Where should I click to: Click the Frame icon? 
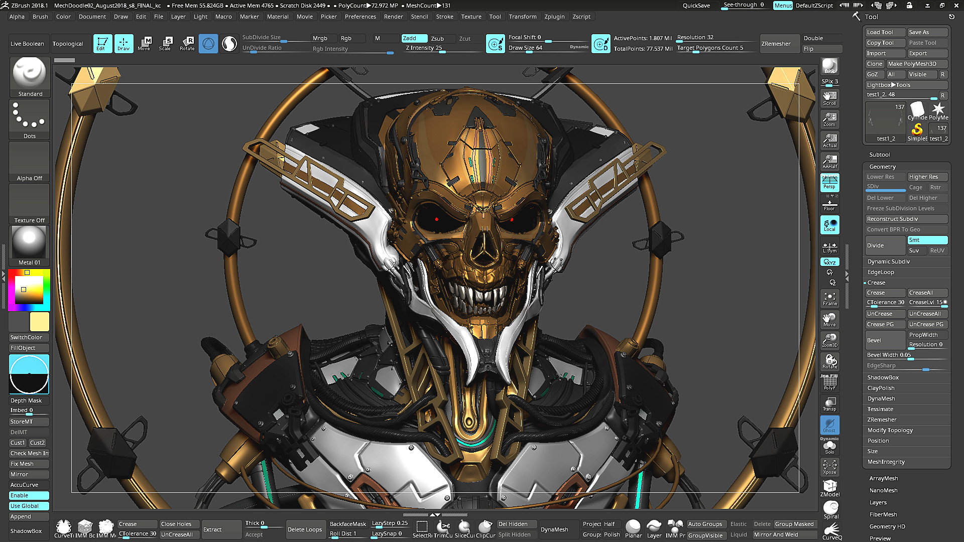[x=829, y=299]
